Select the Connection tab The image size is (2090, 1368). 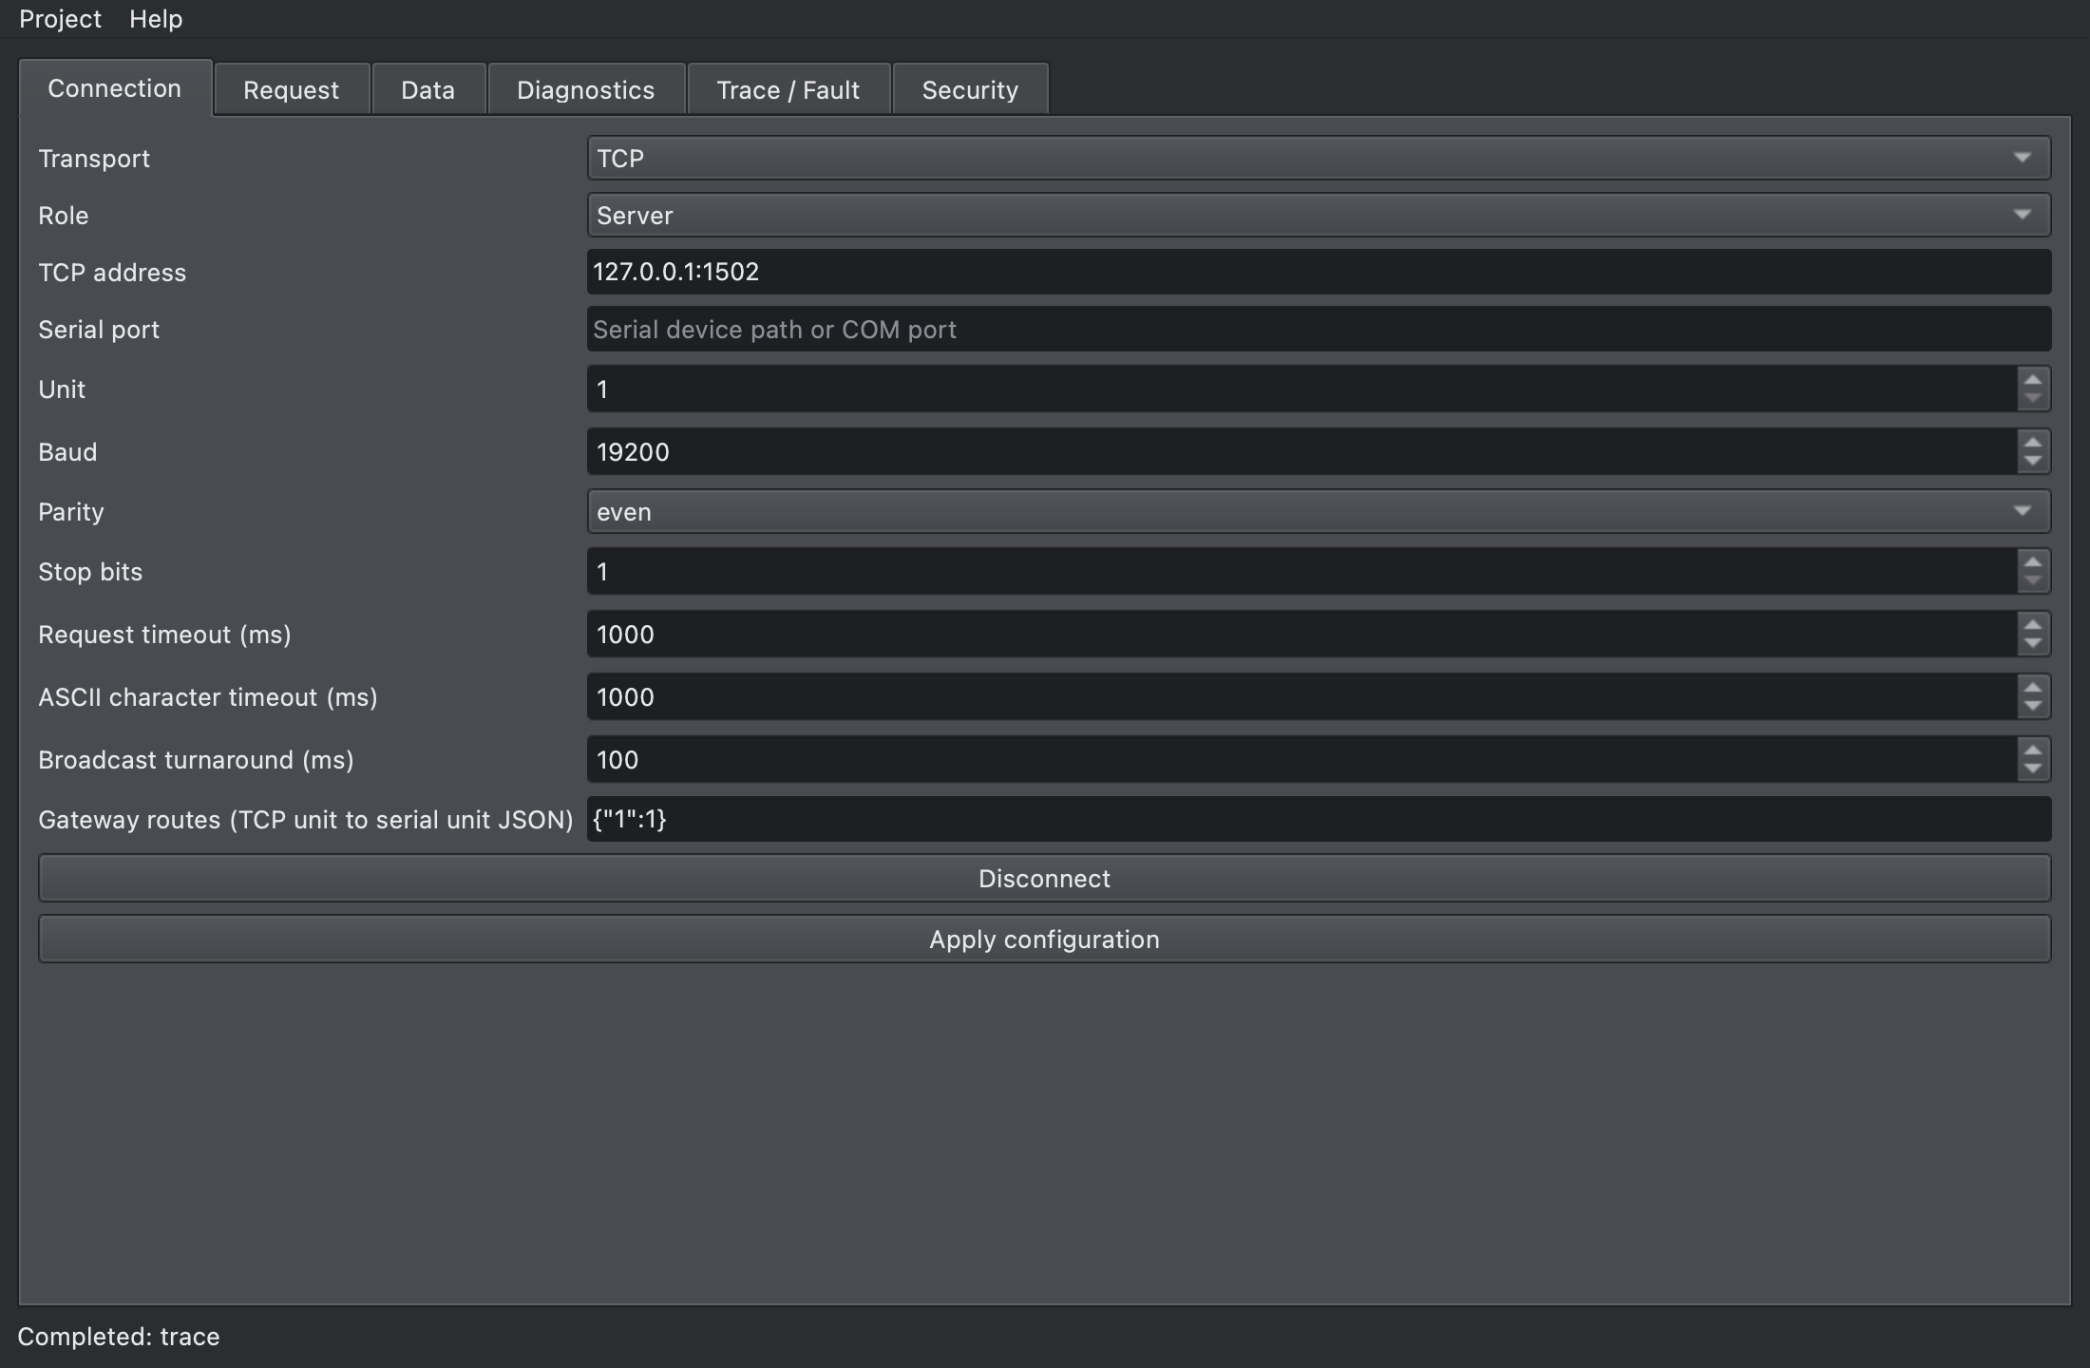[x=115, y=88]
